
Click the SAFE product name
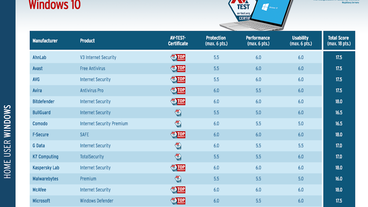click(84, 135)
